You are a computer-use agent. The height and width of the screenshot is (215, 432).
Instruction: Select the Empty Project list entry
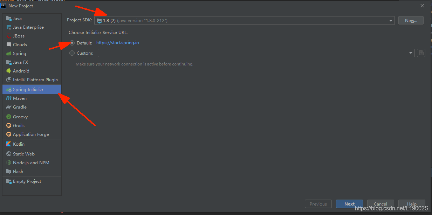(32, 181)
